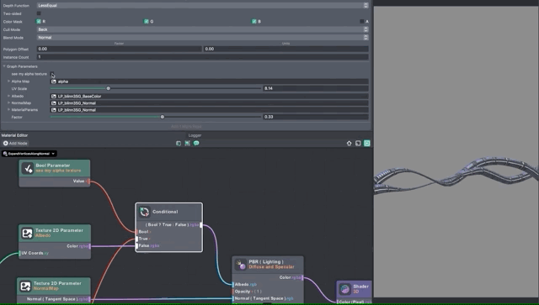
Task: Select the Material Editor tab
Action: tap(15, 135)
